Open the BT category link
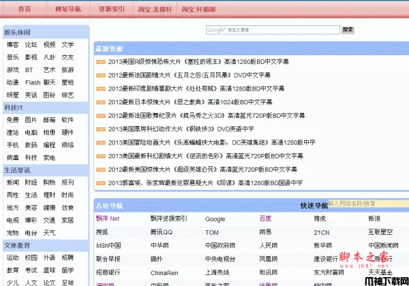The width and height of the screenshot is (409, 286). (x=29, y=70)
